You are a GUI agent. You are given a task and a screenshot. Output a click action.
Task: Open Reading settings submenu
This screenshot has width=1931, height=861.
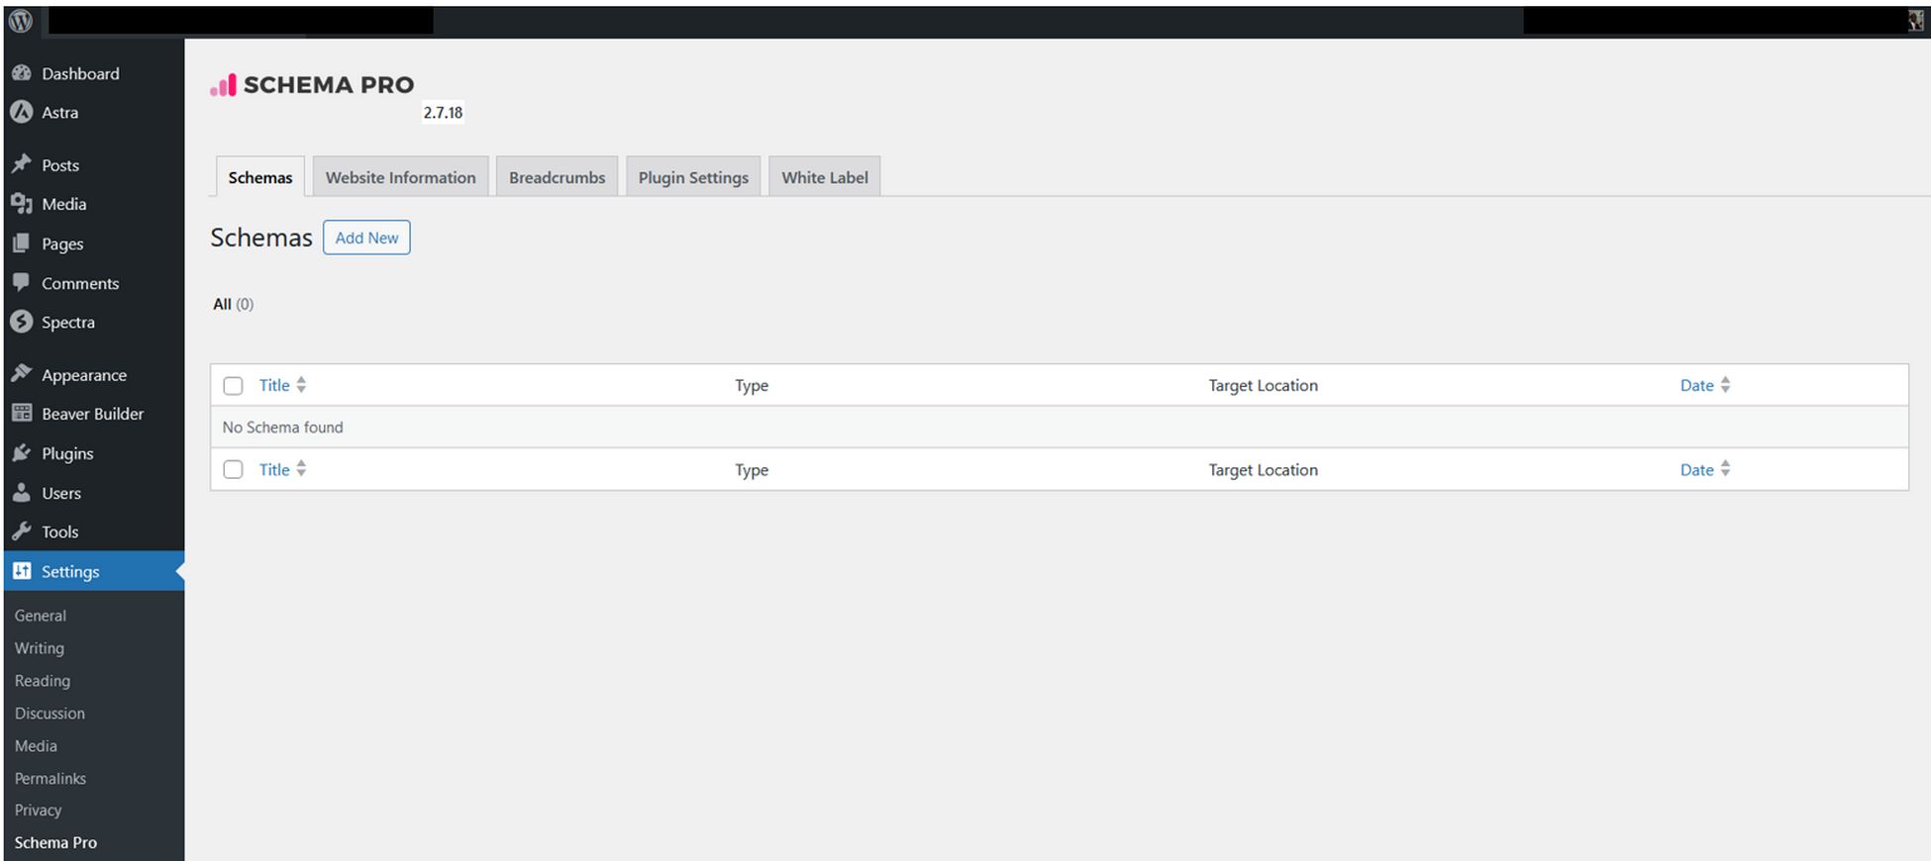click(x=43, y=680)
